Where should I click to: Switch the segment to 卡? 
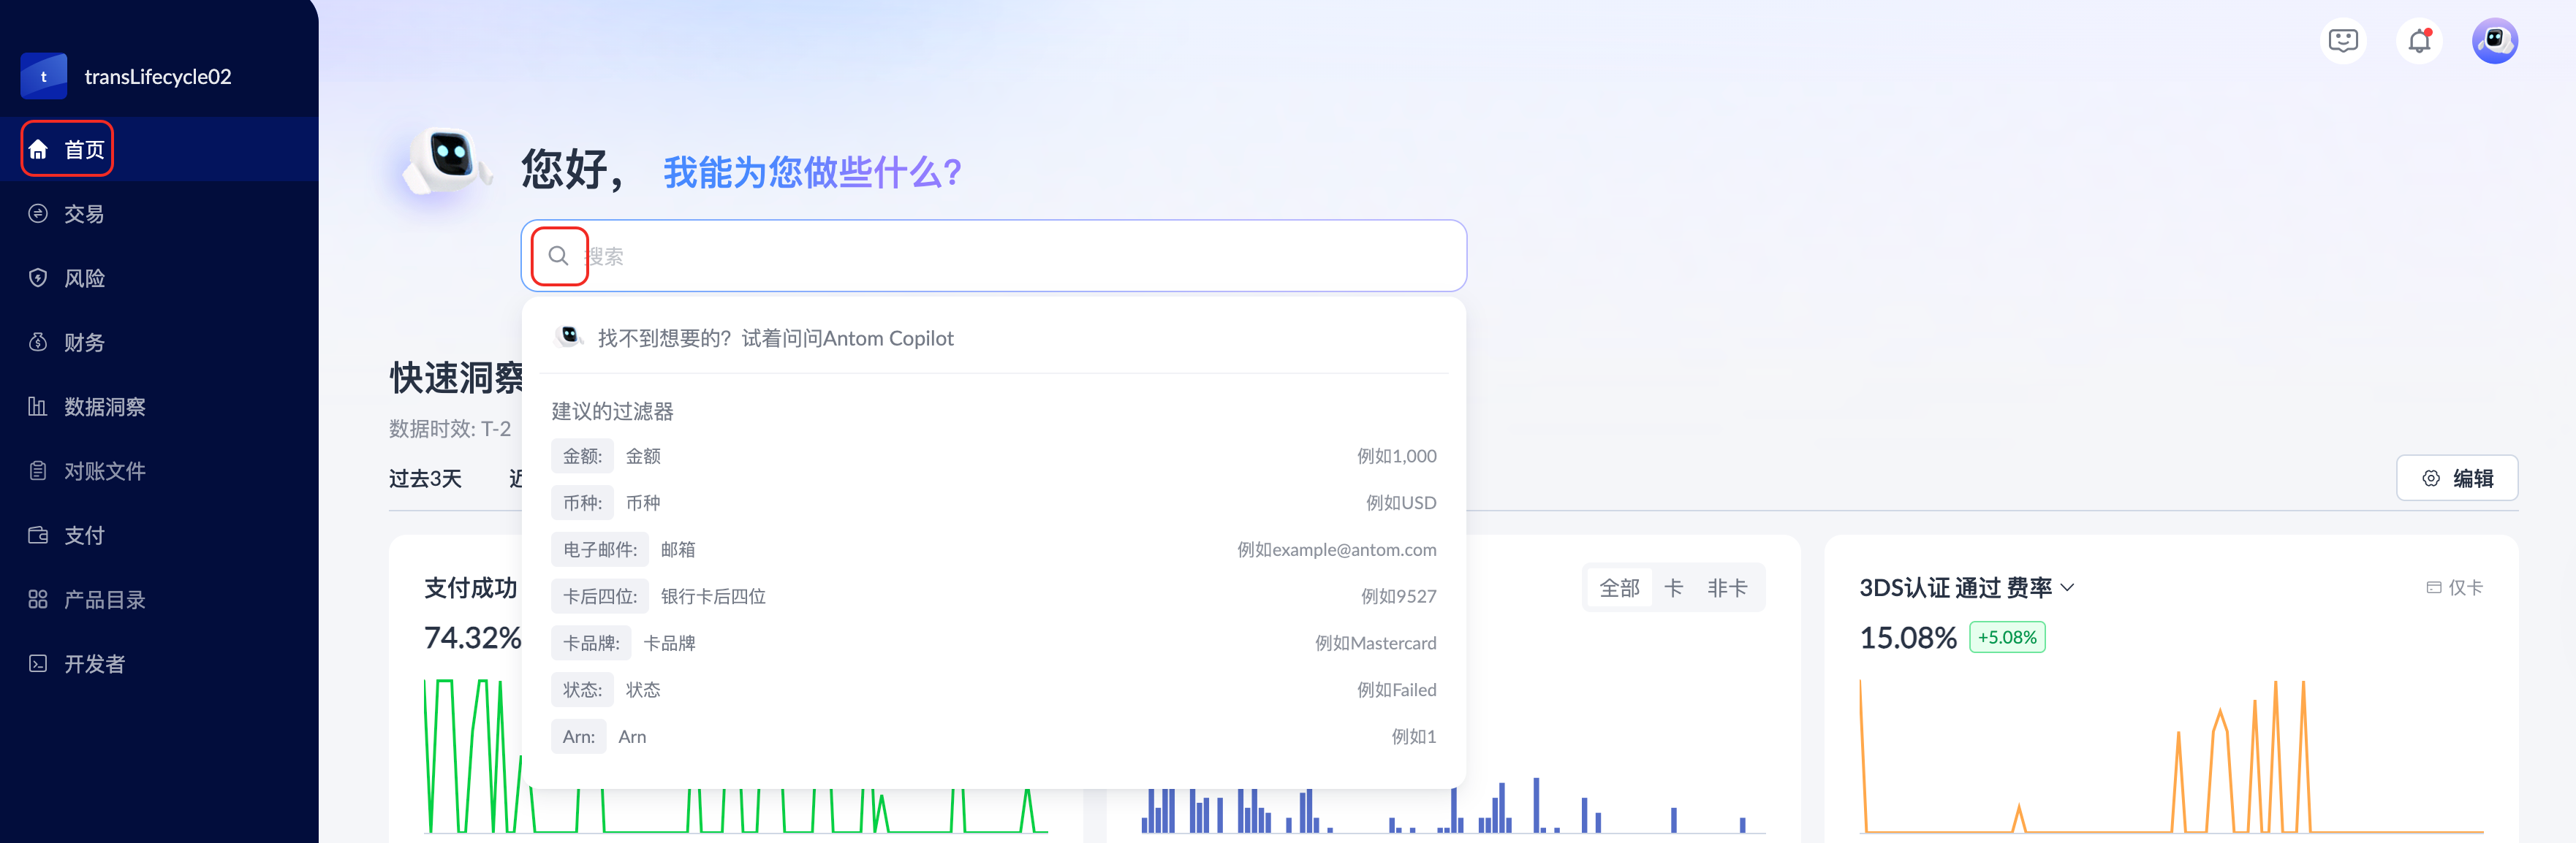click(1673, 588)
